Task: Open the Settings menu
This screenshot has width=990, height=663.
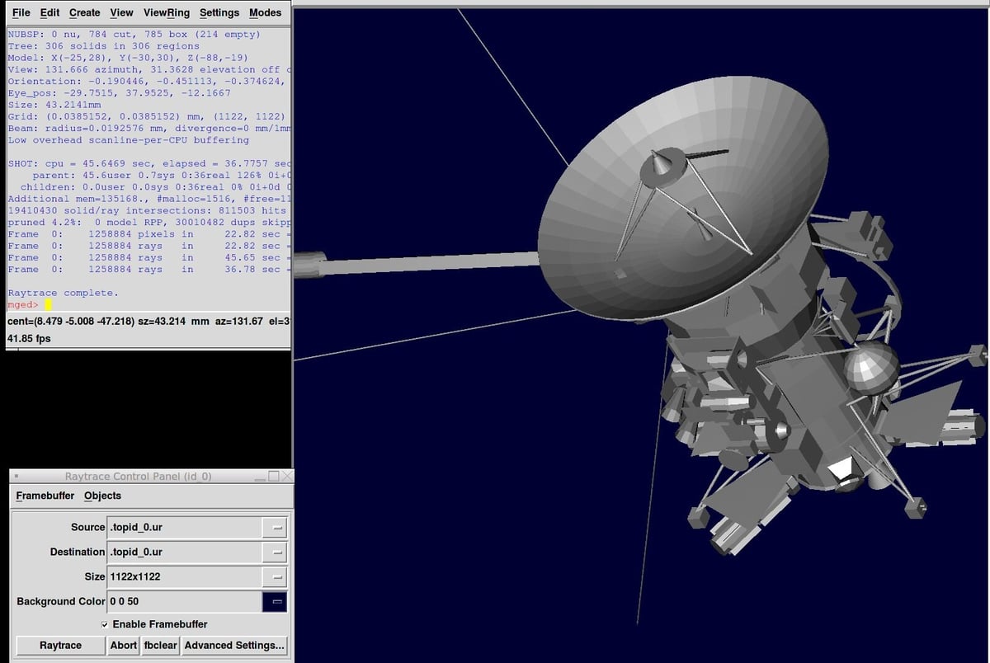Action: click(219, 12)
